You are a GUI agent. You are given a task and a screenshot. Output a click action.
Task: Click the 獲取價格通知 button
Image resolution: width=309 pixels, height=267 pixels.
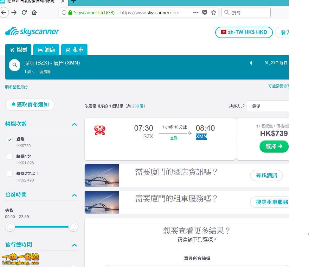30,104
